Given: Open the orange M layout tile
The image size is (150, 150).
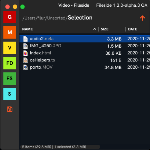Looking at the screenshot, I should 10,32.
